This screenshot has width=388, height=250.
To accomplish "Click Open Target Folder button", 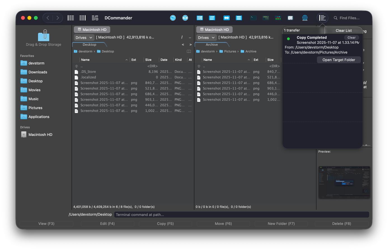I will (339, 60).
